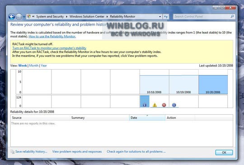The image size is (244, 165).
Task: Turn on RACTask to monitor stability link
Action: pos(49,48)
